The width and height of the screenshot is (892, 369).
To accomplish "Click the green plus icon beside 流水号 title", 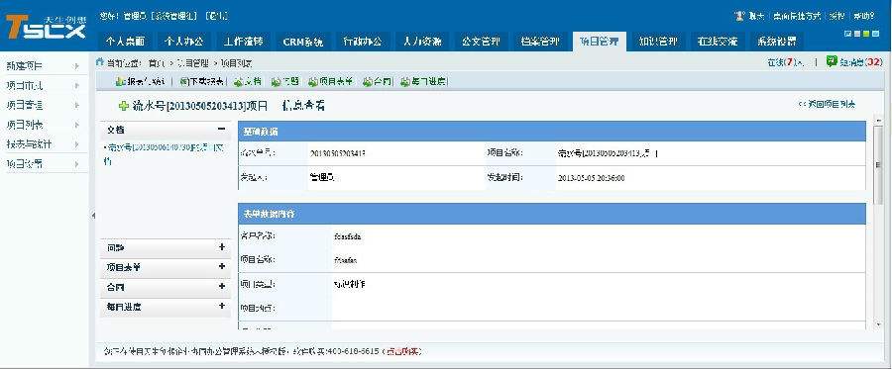I will coord(124,106).
